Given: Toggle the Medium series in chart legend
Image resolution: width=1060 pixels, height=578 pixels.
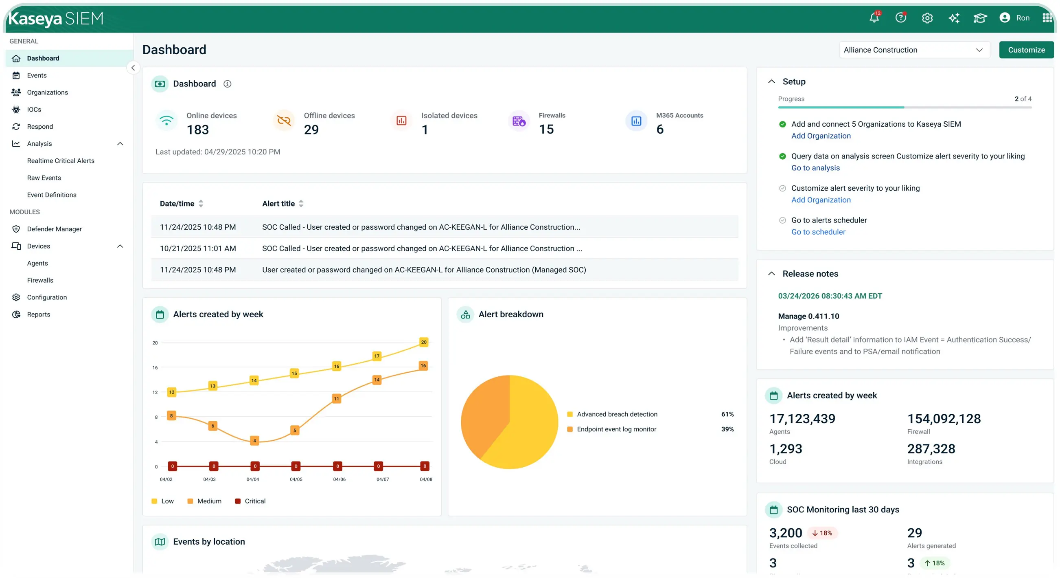Looking at the screenshot, I should point(204,501).
